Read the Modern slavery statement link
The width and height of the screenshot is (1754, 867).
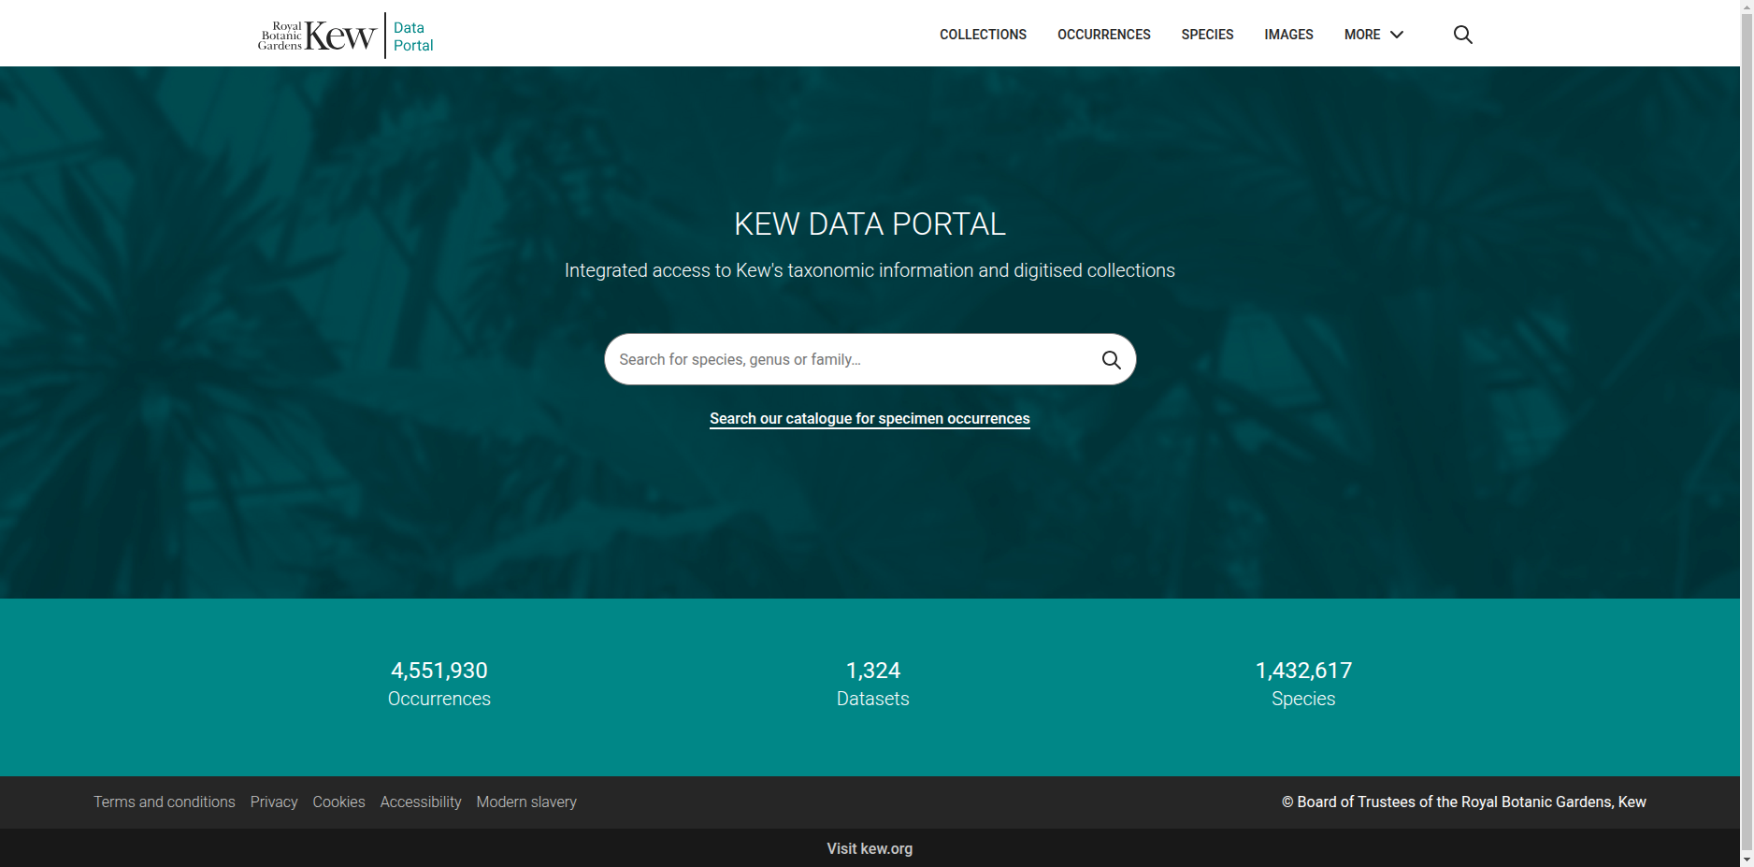(526, 802)
